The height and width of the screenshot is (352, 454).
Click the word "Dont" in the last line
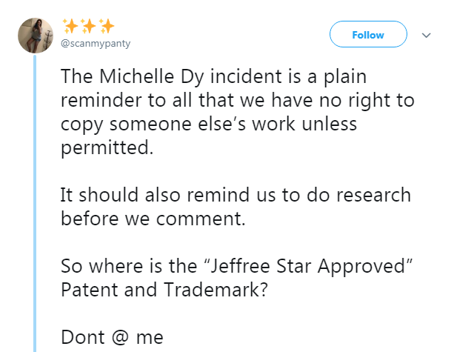(x=82, y=337)
